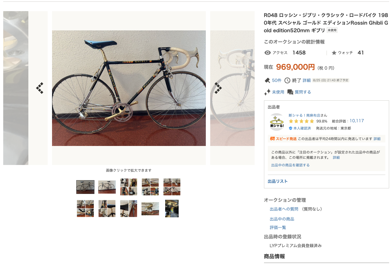Go to the previous image with left arrow

click(40, 88)
